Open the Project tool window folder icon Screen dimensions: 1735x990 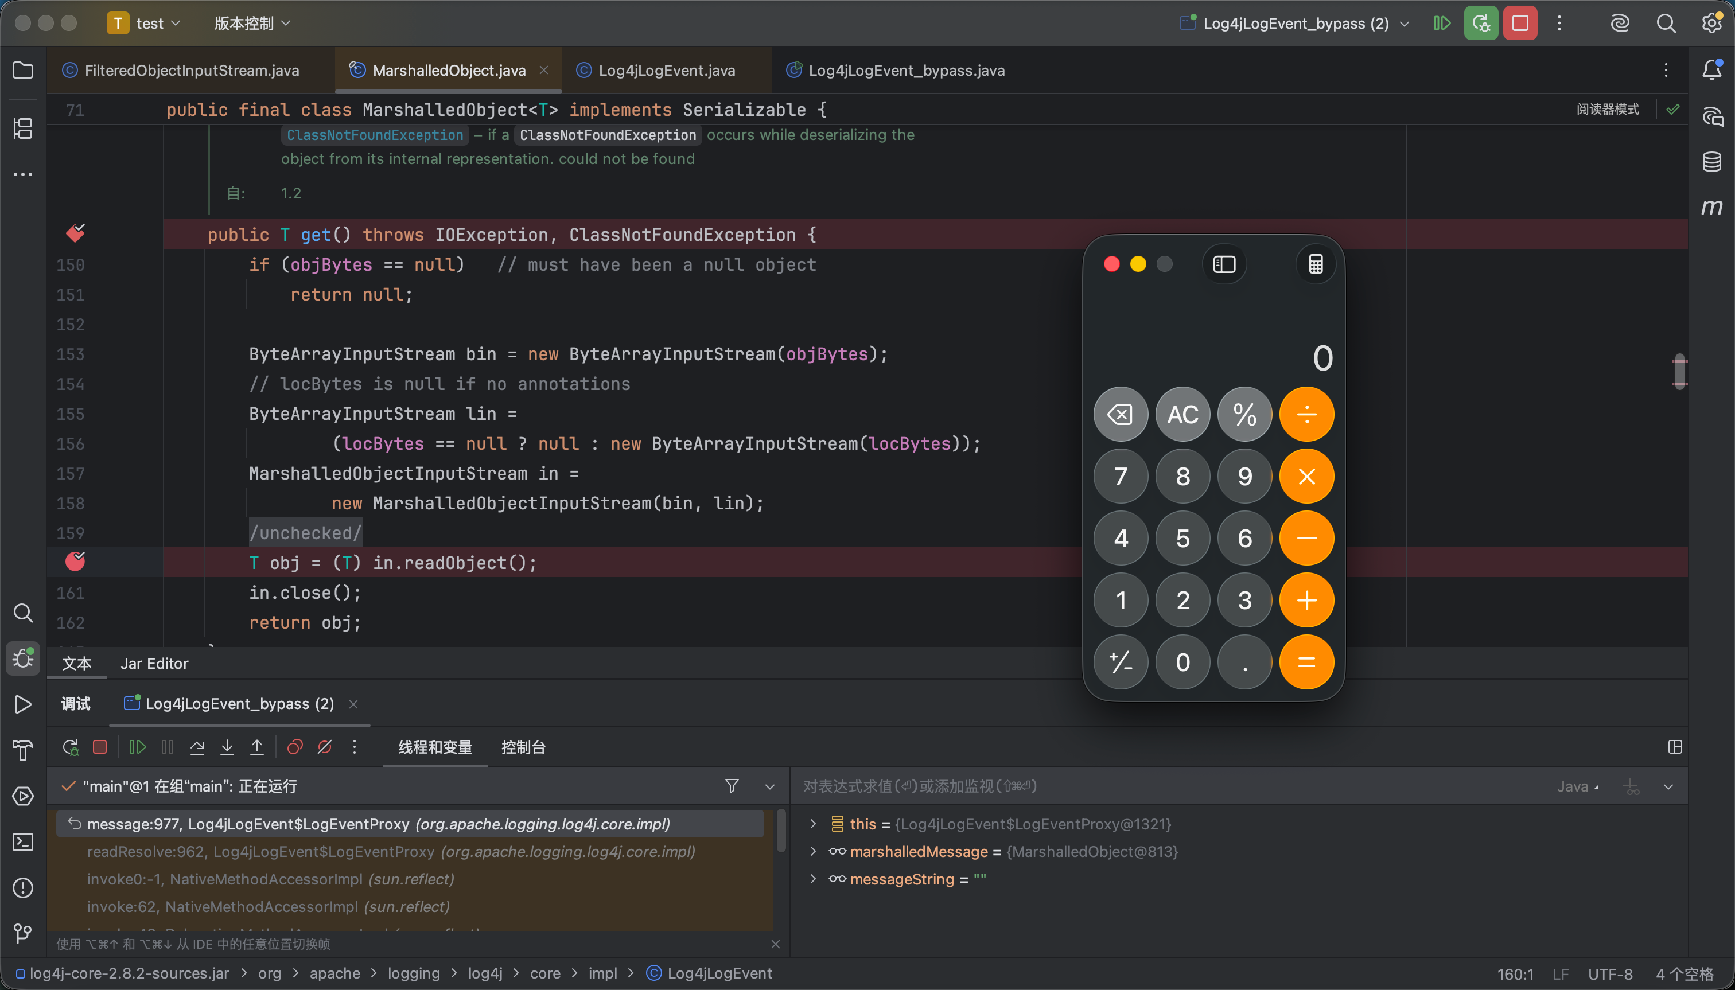pyautogui.click(x=23, y=70)
